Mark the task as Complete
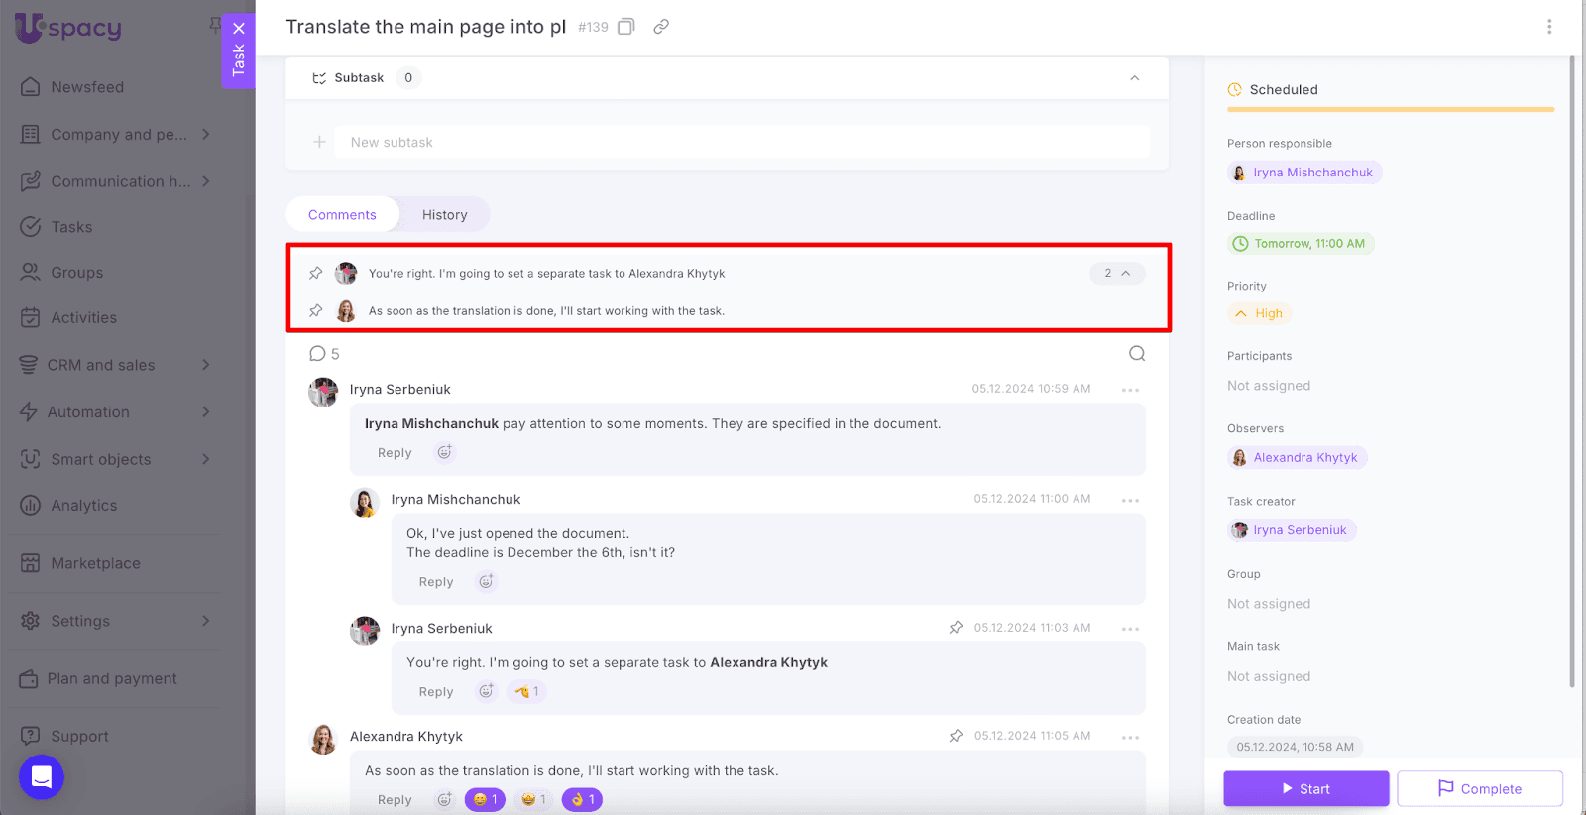 tap(1479, 789)
